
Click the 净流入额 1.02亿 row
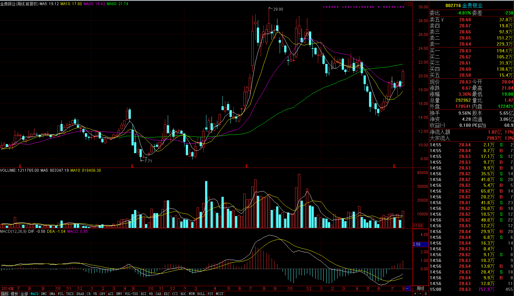(471, 132)
